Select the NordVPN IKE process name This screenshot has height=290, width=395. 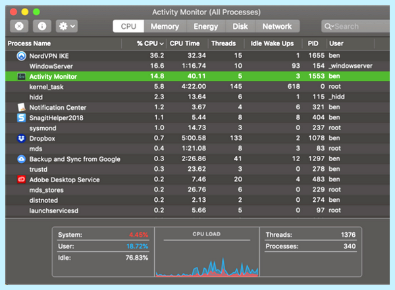click(49, 56)
